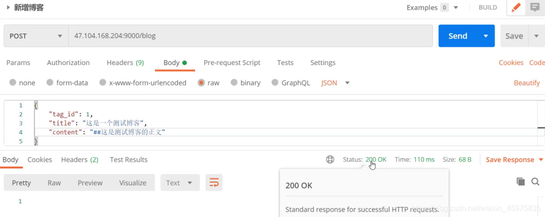
Task: Open the POST method dropdown
Action: (x=36, y=36)
